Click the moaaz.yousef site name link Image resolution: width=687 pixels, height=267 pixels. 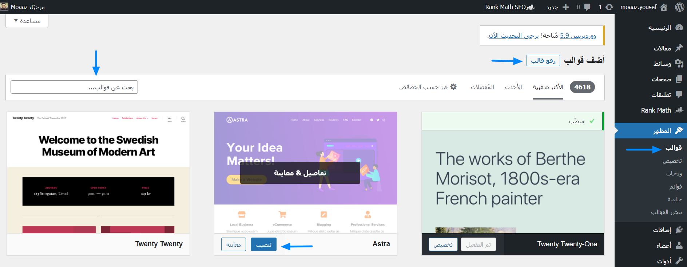(x=638, y=7)
